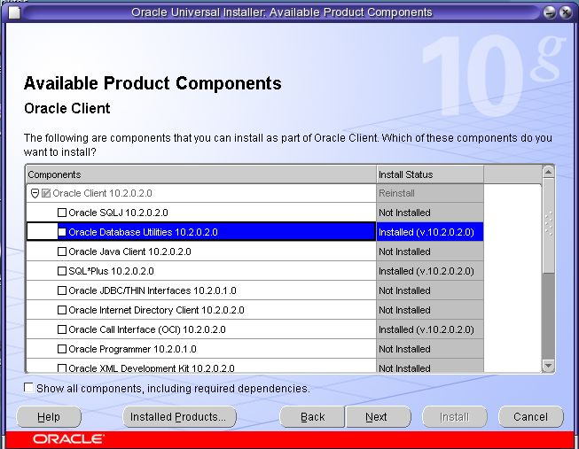Select Oracle JDBC/THIN Interfaces 10.2.0.1.0 text

tap(153, 290)
